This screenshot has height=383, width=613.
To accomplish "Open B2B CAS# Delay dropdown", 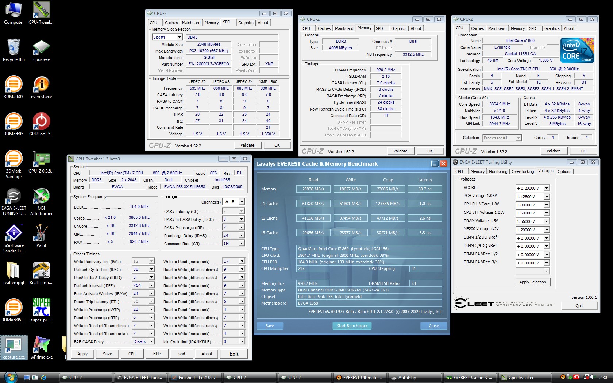I will point(151,341).
